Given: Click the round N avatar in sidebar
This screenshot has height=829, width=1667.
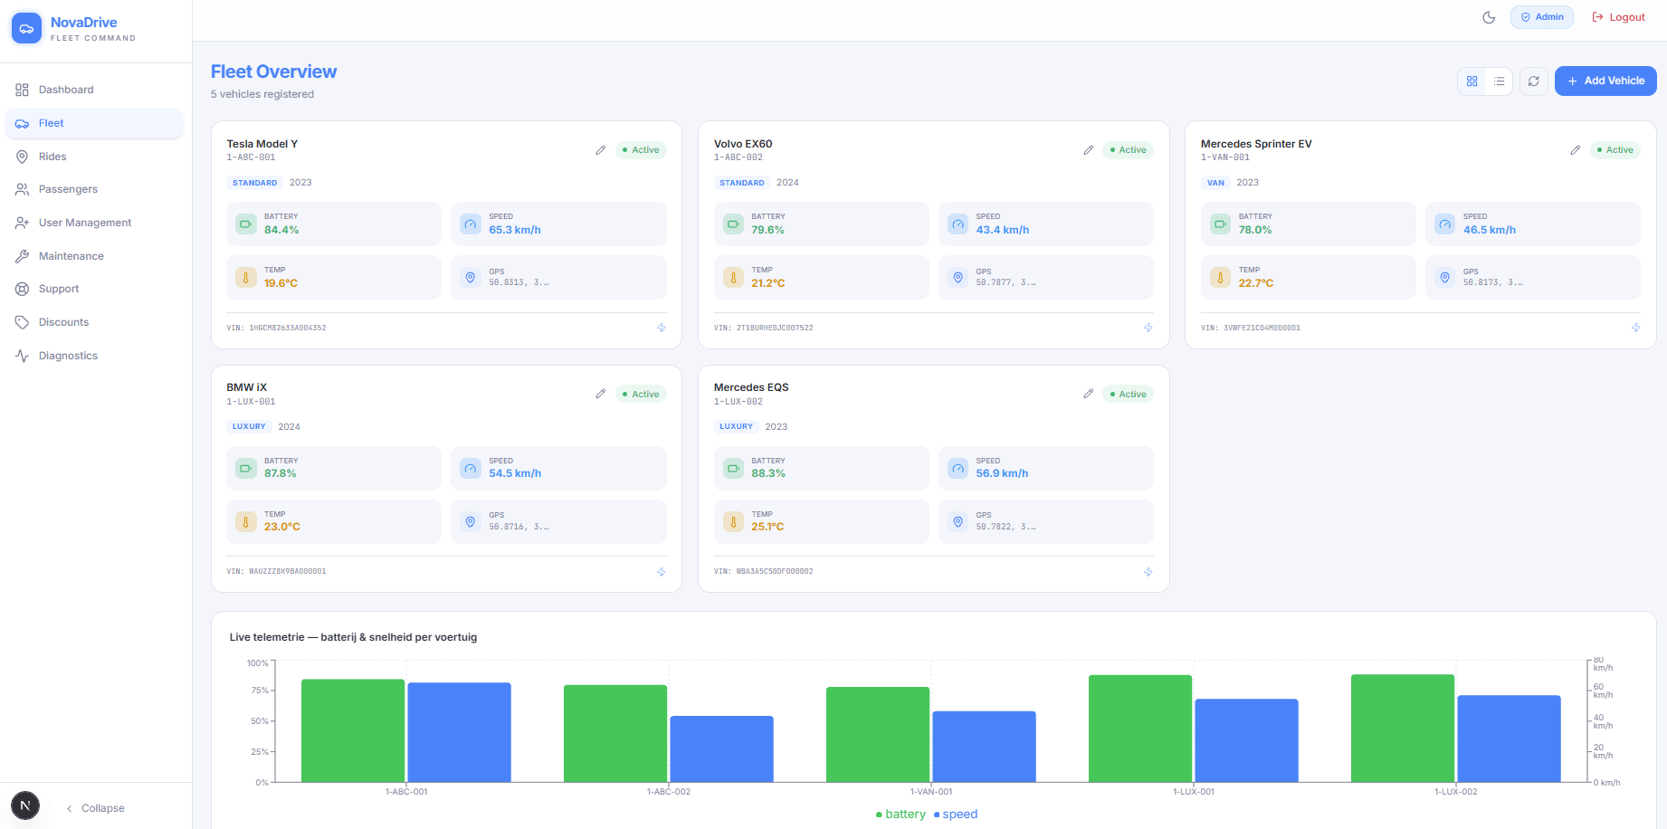Looking at the screenshot, I should click(25, 805).
